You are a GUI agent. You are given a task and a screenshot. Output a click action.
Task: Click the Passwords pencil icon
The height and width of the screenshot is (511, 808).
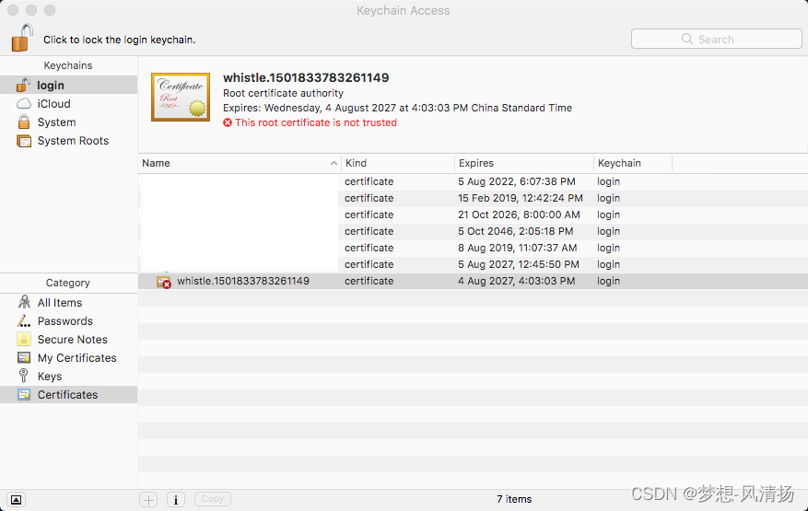24,321
